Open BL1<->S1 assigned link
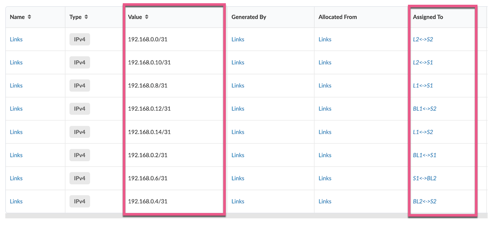 click(424, 155)
